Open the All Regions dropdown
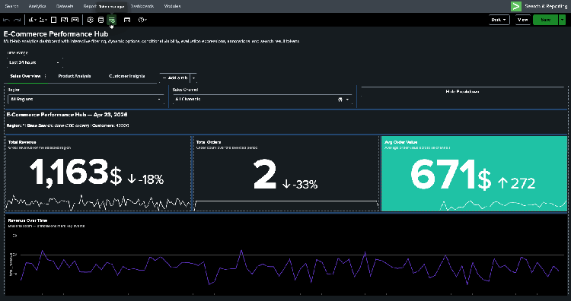Screen dimensions: 571x301 85,100
